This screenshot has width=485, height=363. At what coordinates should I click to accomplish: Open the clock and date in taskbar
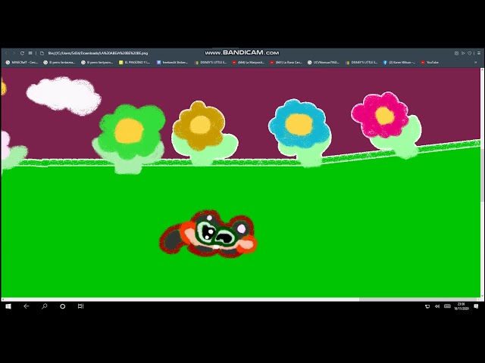pyautogui.click(x=462, y=306)
